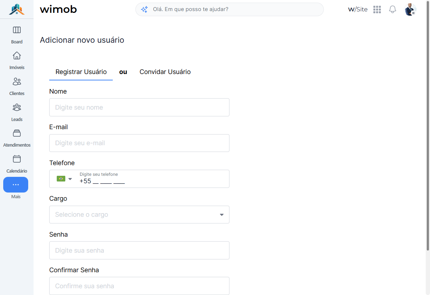Open Clientes people icon

click(x=17, y=81)
